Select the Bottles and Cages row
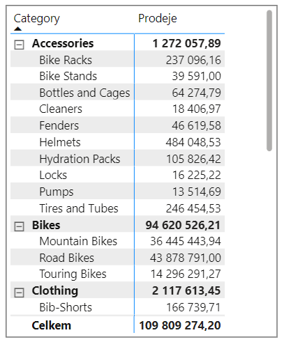 [118, 93]
